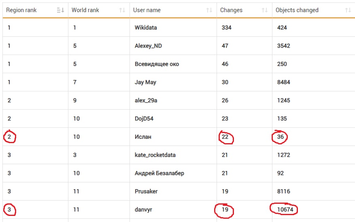Screen dimensions: 355x222
Task: Select the alex_29a user name
Action: [146, 100]
